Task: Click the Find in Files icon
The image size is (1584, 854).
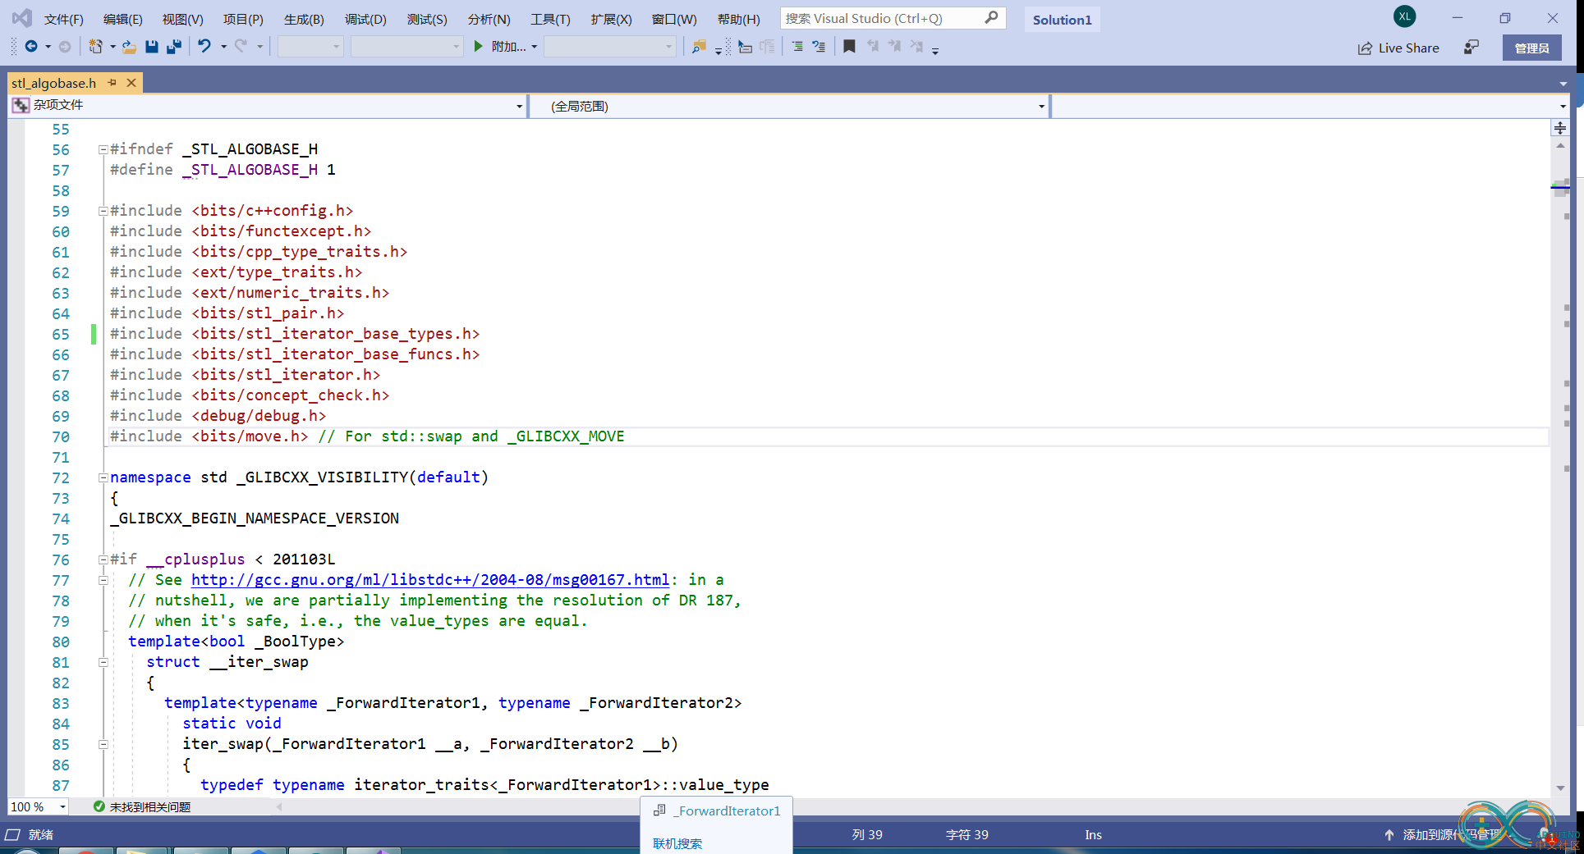Action: (x=699, y=47)
